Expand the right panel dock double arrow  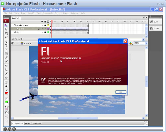[161, 17]
